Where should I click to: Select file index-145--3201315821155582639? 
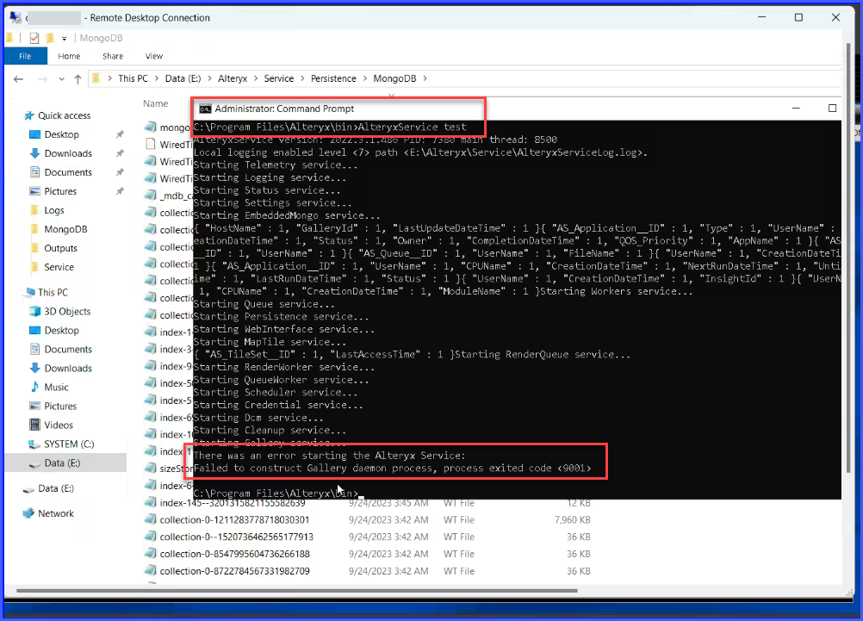(x=233, y=503)
